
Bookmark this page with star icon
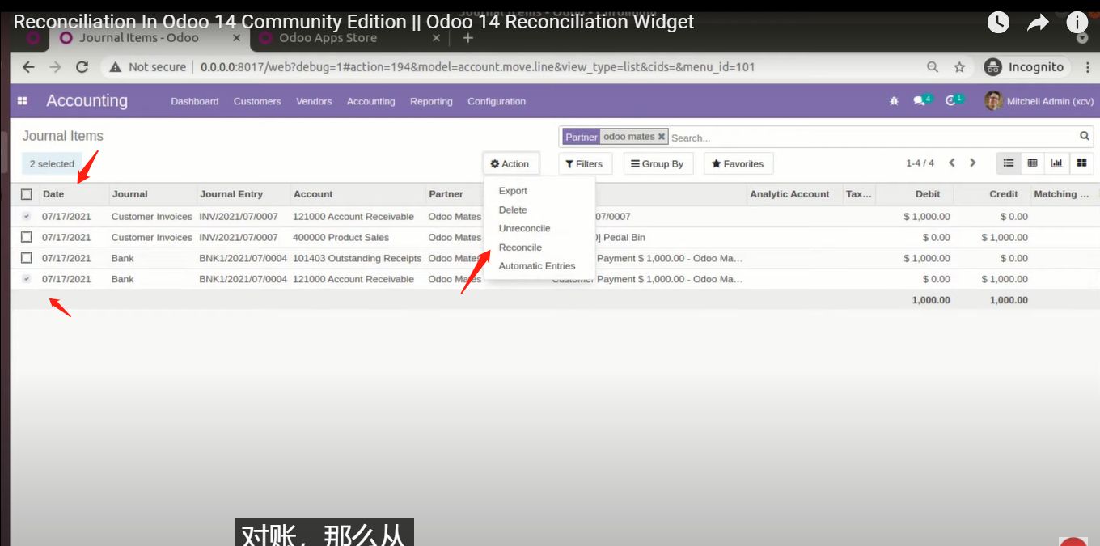(959, 67)
